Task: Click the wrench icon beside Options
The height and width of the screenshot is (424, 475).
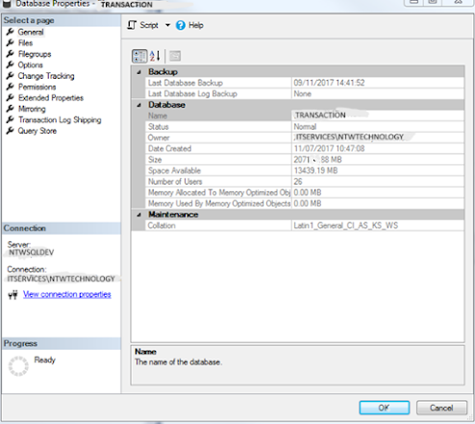Action: (x=11, y=64)
